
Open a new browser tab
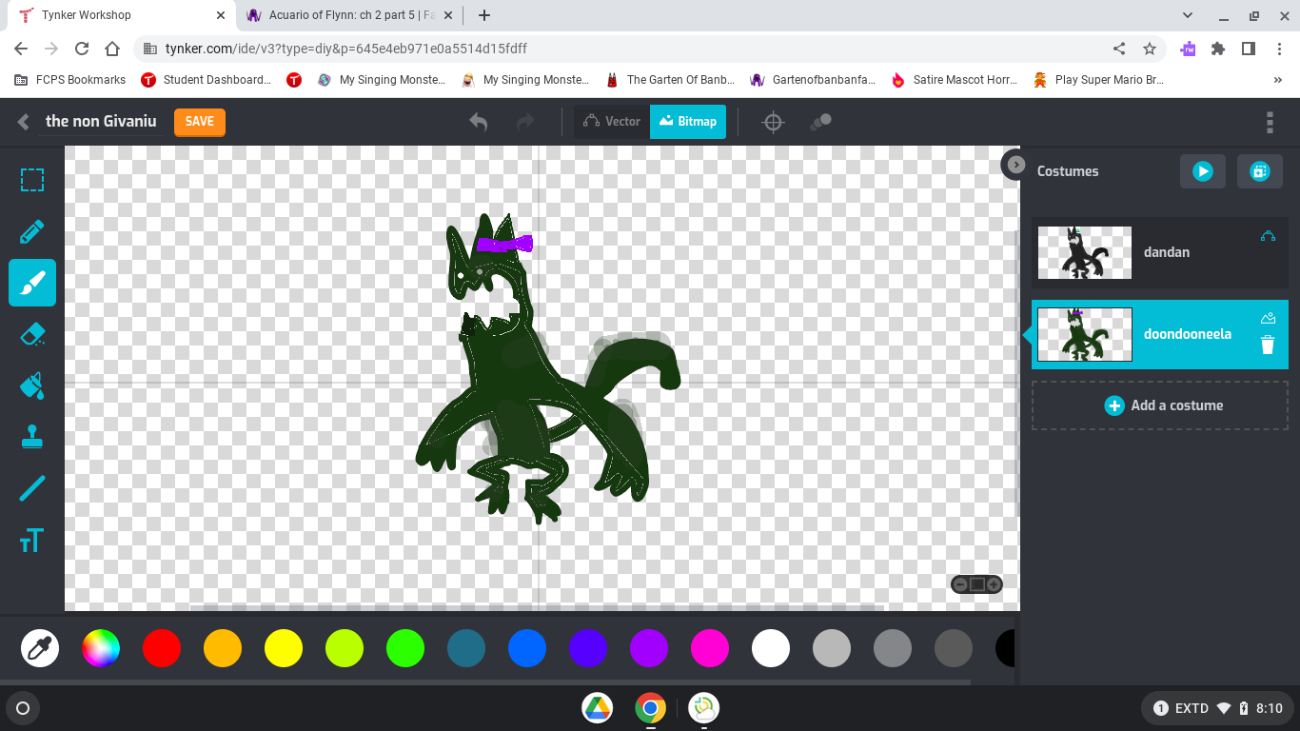484,15
